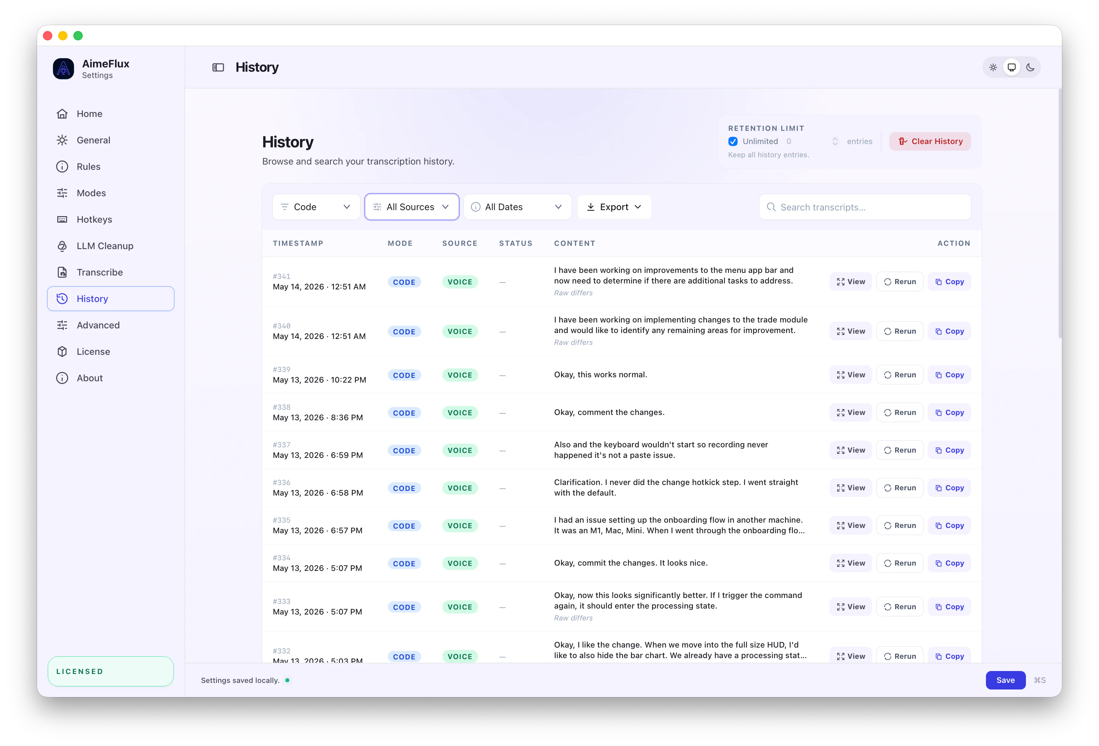Screen dimensions: 1099x746
Task: Open LLM Cleanup settings
Action: [x=111, y=246]
